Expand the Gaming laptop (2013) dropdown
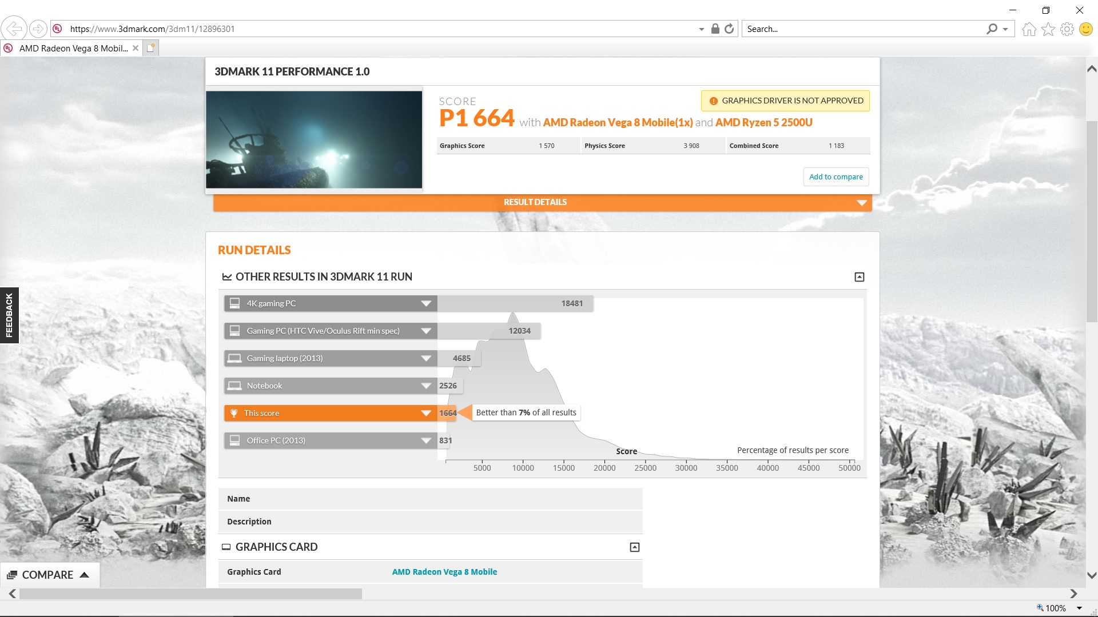Image resolution: width=1098 pixels, height=617 pixels. click(x=425, y=358)
